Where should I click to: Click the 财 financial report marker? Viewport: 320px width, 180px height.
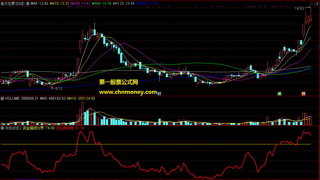click(x=159, y=94)
